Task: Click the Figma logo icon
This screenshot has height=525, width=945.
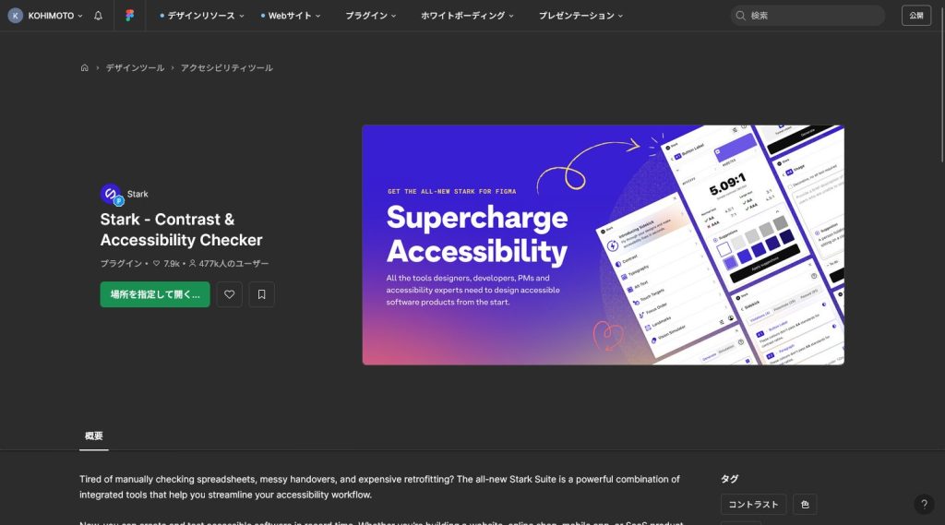Action: (x=129, y=16)
